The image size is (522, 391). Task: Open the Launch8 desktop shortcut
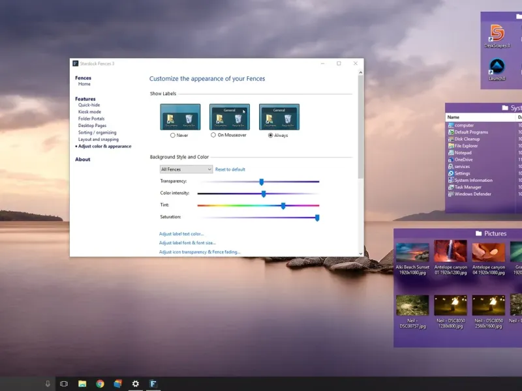[x=497, y=70]
